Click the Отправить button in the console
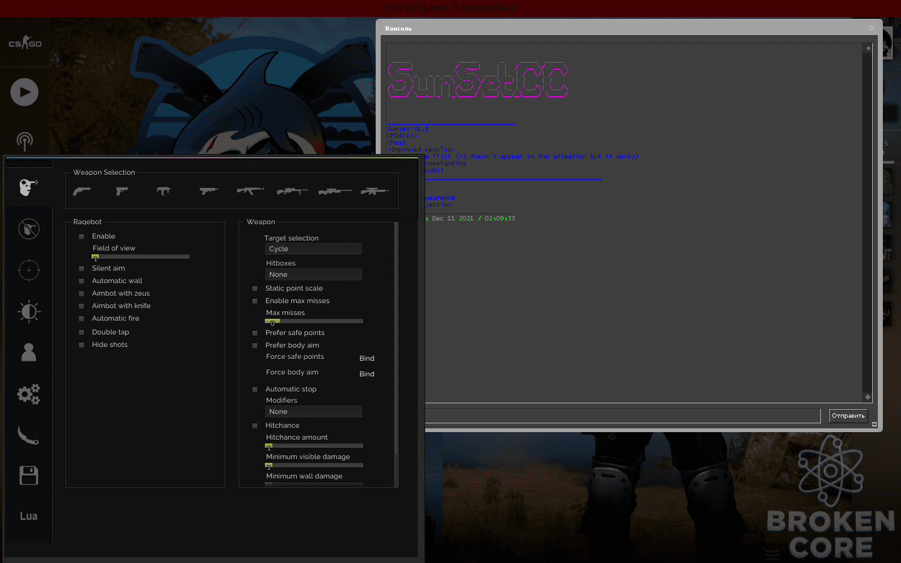 (848, 416)
